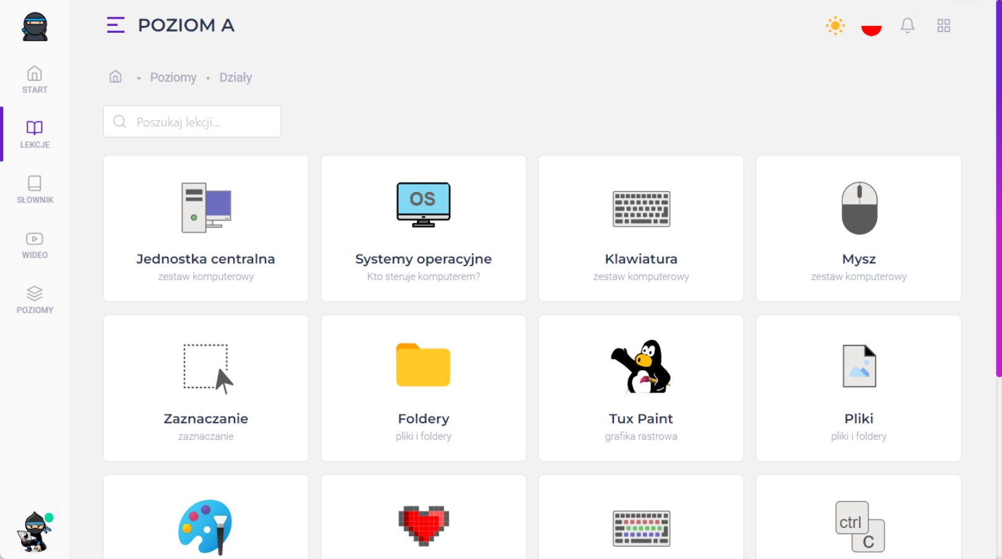The image size is (1002, 559).
Task: Open the Mysz mouse lesson card
Action: [x=858, y=228]
